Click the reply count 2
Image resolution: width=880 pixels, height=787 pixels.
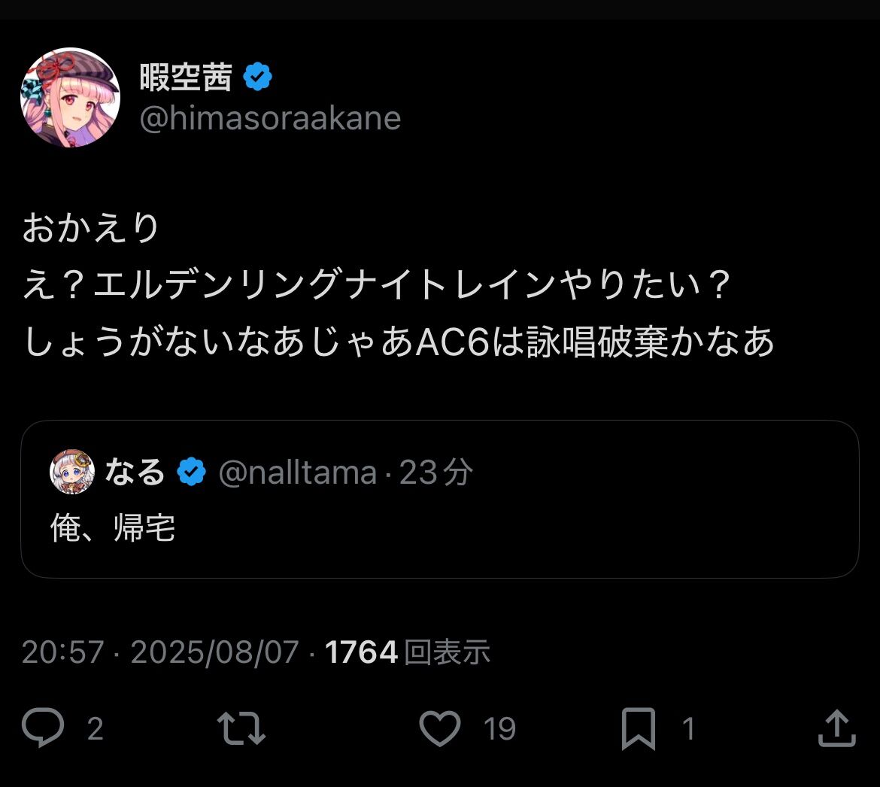[x=96, y=728]
